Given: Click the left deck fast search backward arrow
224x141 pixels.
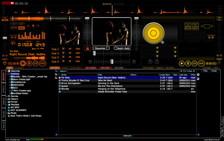Looking at the screenshot, I should [x=12, y=37].
